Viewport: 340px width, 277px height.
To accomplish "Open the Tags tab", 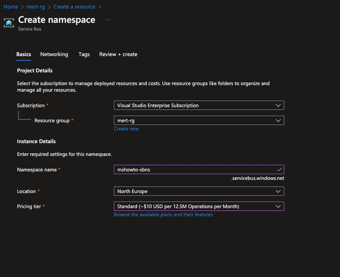I will click(x=84, y=55).
